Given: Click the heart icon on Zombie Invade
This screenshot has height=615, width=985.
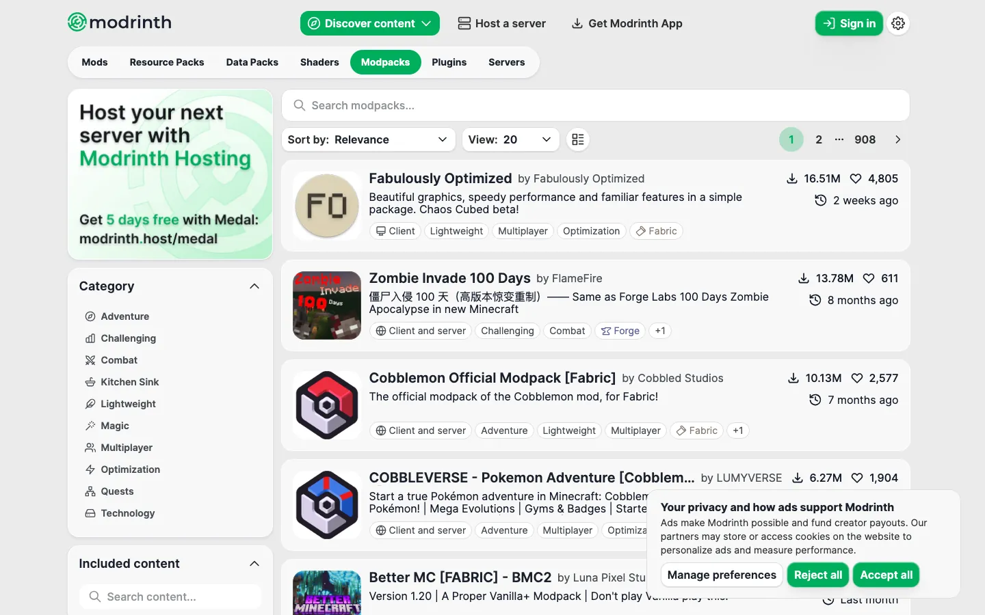Looking at the screenshot, I should [x=869, y=278].
